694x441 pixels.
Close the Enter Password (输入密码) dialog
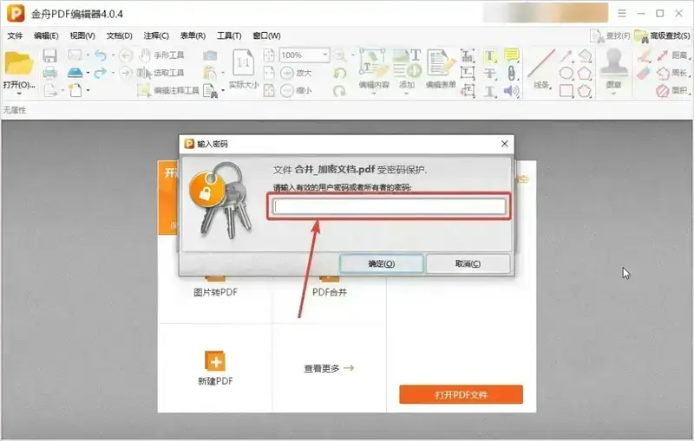pyautogui.click(x=505, y=144)
